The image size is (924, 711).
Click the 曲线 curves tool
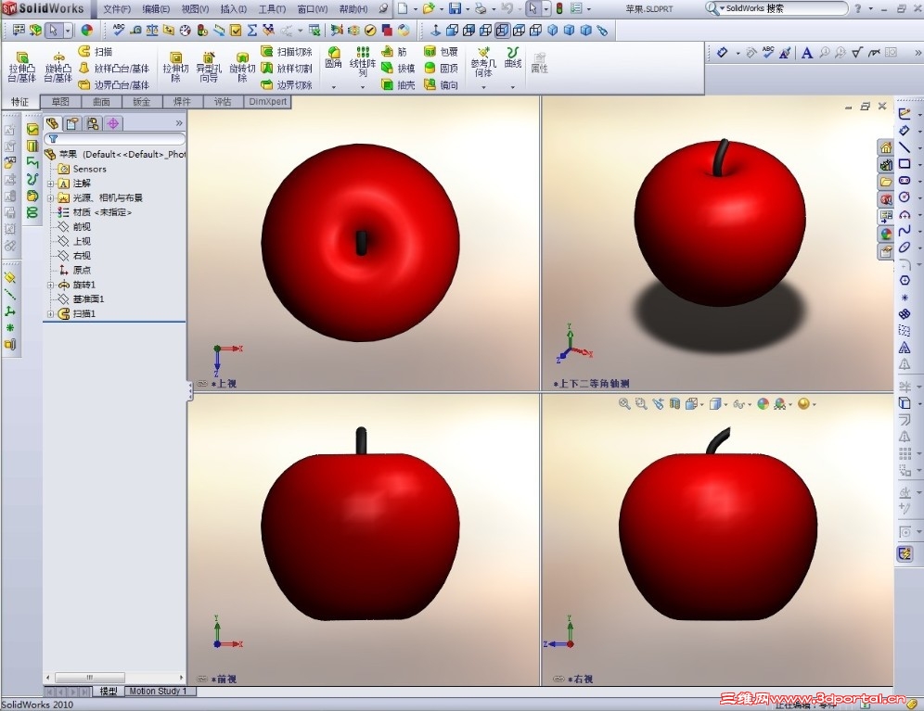(513, 57)
